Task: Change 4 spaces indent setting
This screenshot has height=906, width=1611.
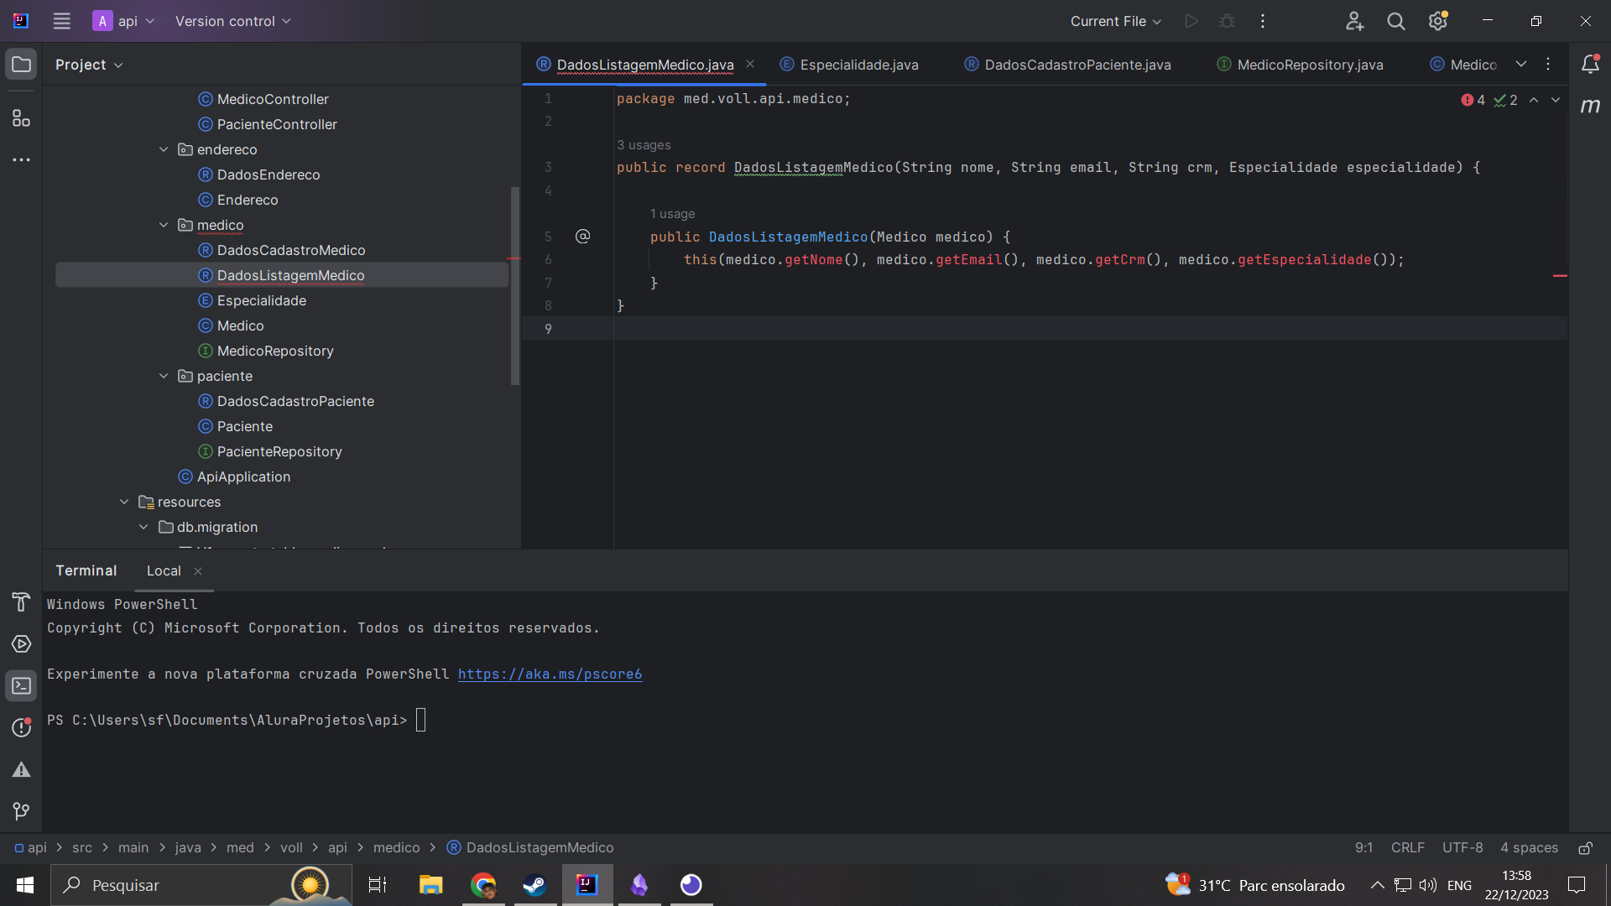Action: pyautogui.click(x=1529, y=848)
